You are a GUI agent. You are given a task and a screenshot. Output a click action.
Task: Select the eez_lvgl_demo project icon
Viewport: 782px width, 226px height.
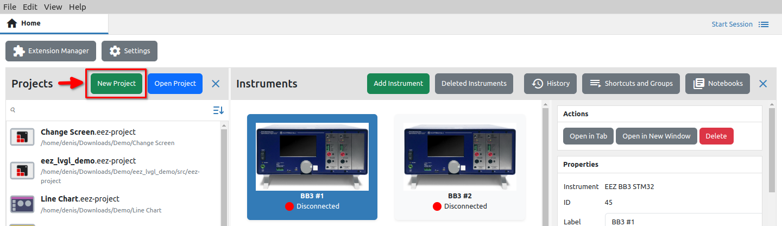22,171
